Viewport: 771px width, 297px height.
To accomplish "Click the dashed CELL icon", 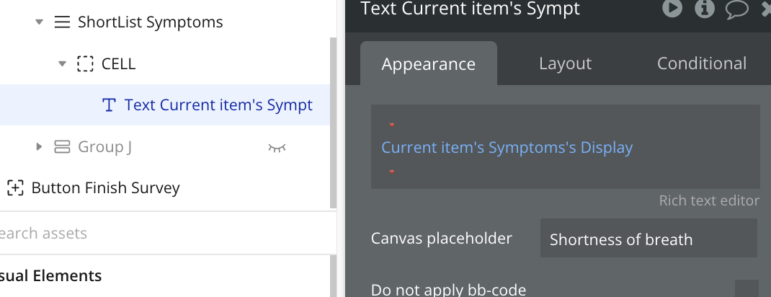I will [85, 64].
